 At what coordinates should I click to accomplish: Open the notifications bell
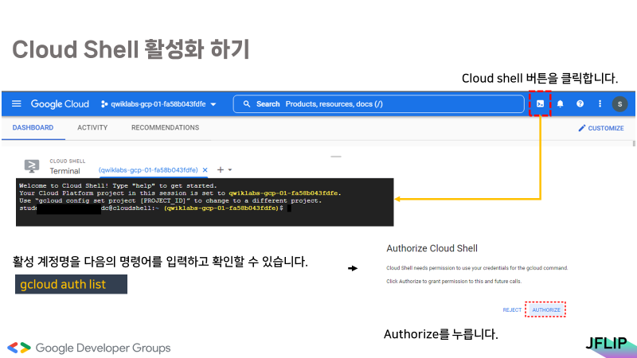(x=561, y=104)
